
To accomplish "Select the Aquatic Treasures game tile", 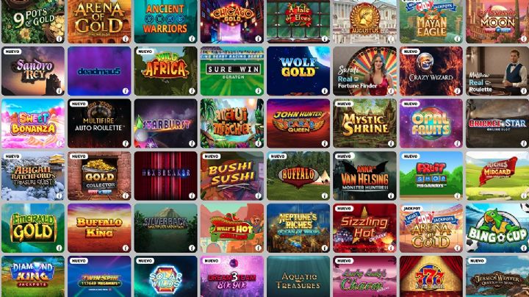I will click(298, 276).
